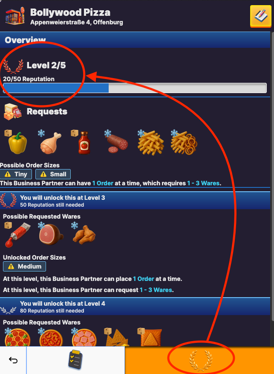Click the Medium order size badge
This screenshot has width=274, height=374.
point(25,266)
